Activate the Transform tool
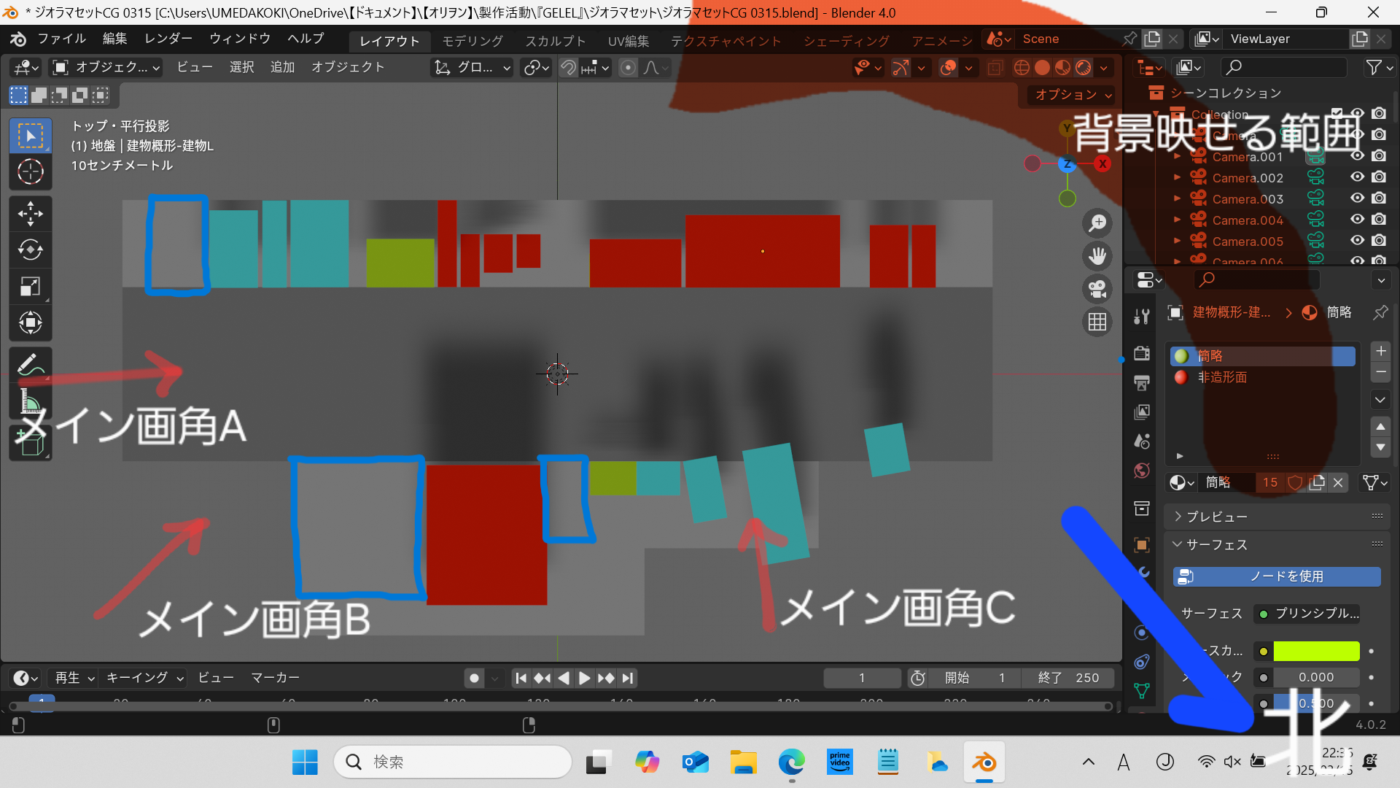Screen dimensions: 1400x788 point(30,322)
